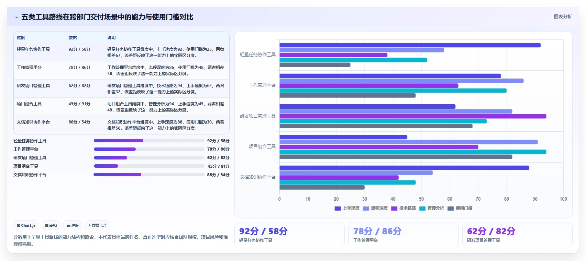The height and width of the screenshot is (261, 586).
Task: Click the 项目组合工具 y-axis label in chart
Action: coord(262,146)
